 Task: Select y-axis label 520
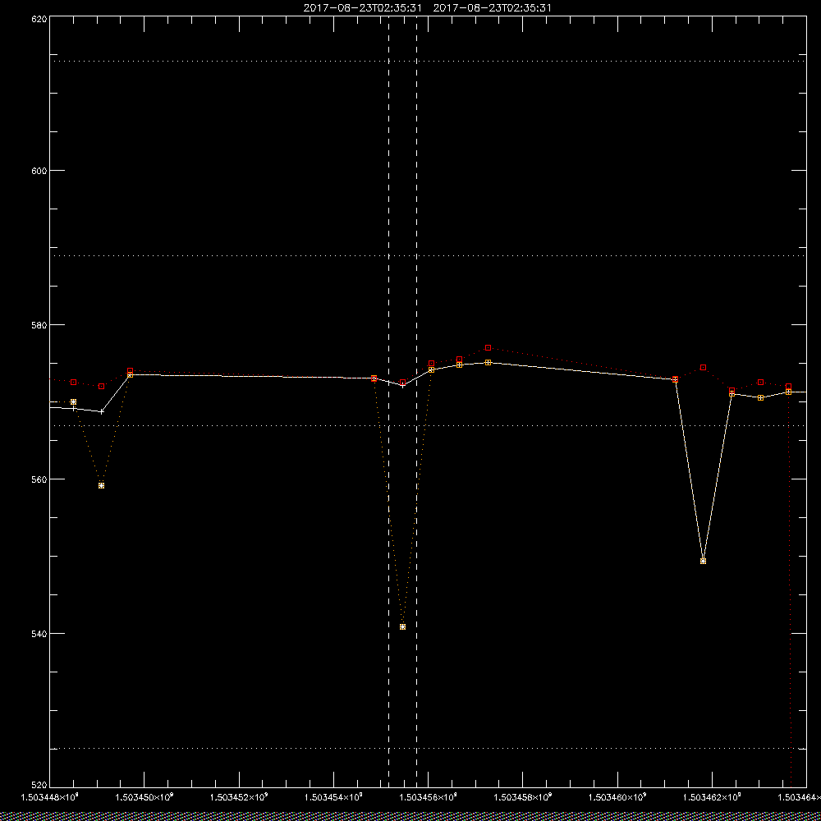click(39, 785)
